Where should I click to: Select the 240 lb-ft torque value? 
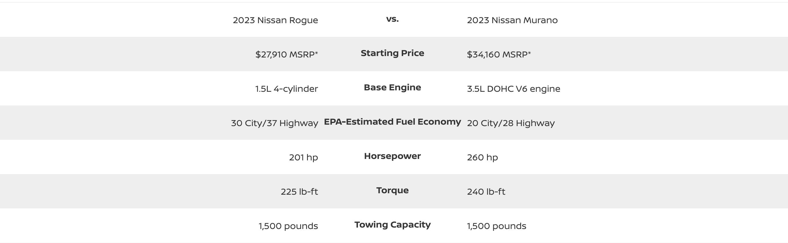(x=486, y=192)
